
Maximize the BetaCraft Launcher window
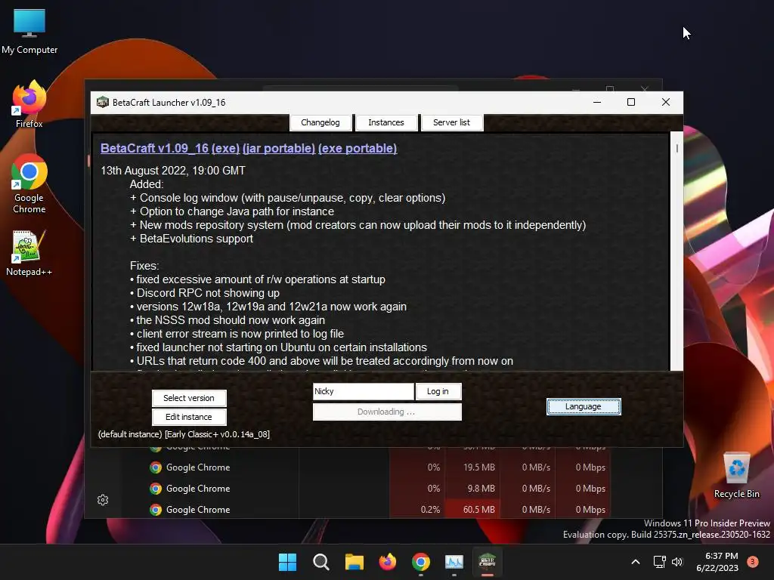[x=631, y=102]
